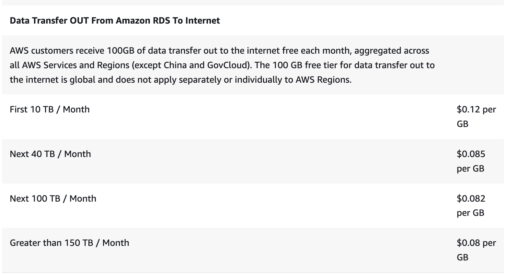
Task: Click the '$0.08 per GB' price cell
Action: pyautogui.click(x=476, y=250)
